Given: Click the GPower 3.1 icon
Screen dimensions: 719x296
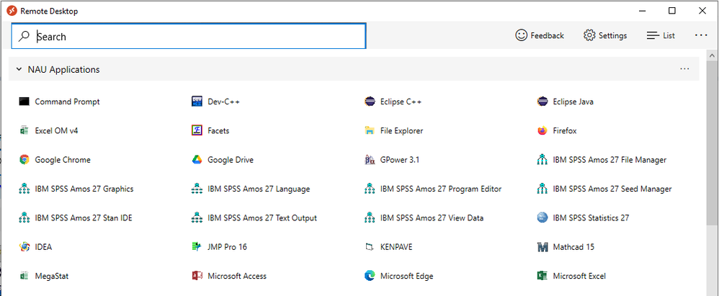Looking at the screenshot, I should click(370, 160).
